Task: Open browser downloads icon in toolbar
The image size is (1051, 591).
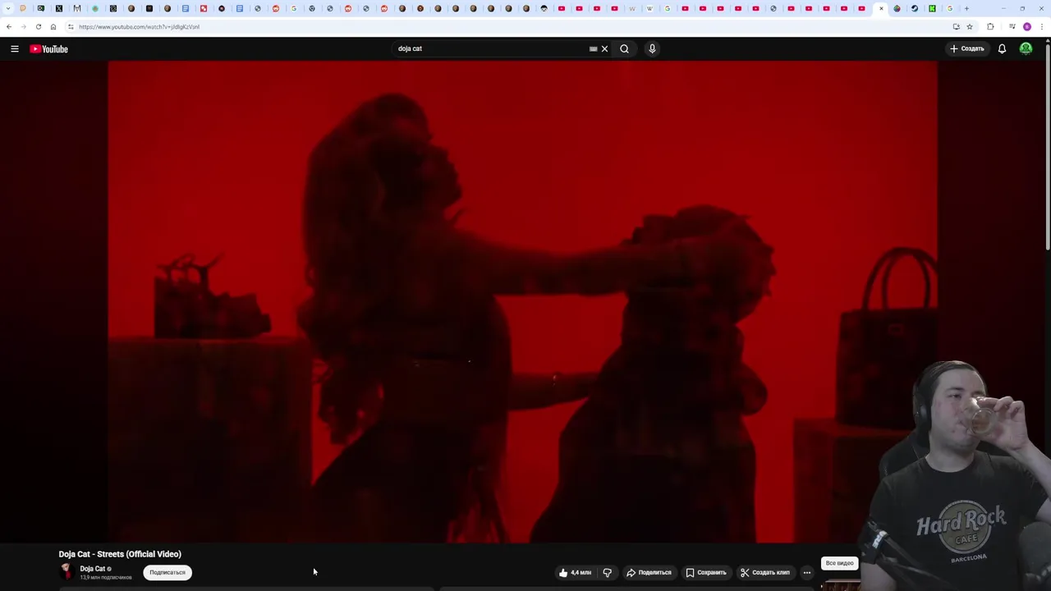Action: 1012,27
